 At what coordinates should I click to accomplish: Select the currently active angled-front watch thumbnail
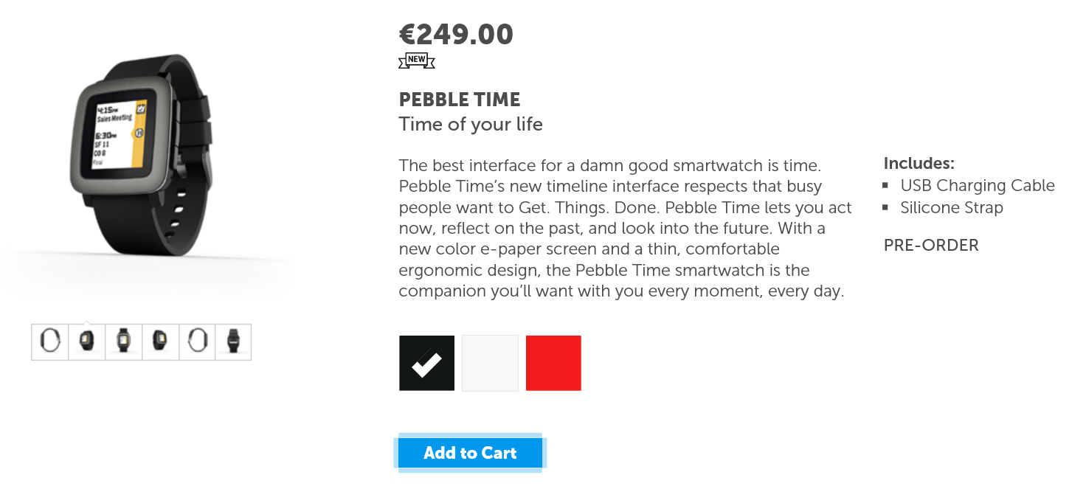pos(87,341)
